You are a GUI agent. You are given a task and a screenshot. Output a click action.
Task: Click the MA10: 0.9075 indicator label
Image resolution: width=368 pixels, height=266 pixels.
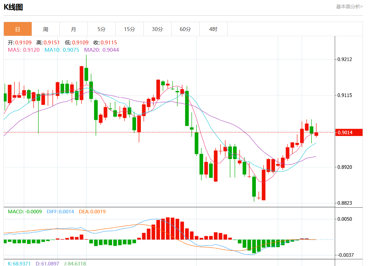(62, 50)
